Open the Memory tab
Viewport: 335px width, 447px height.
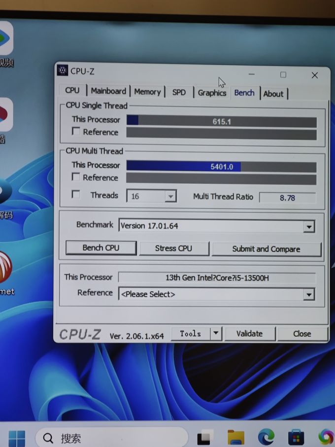pos(147,92)
